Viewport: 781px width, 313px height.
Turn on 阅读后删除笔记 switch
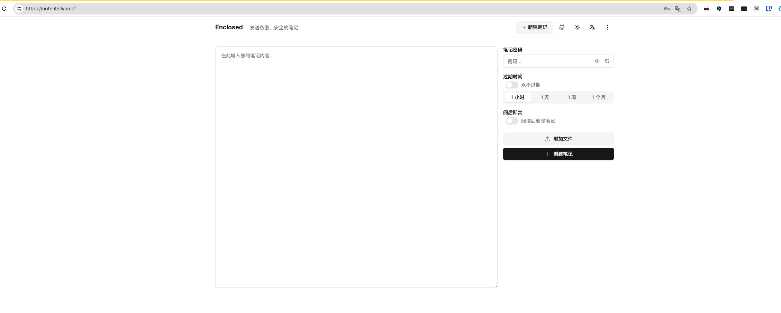point(512,121)
